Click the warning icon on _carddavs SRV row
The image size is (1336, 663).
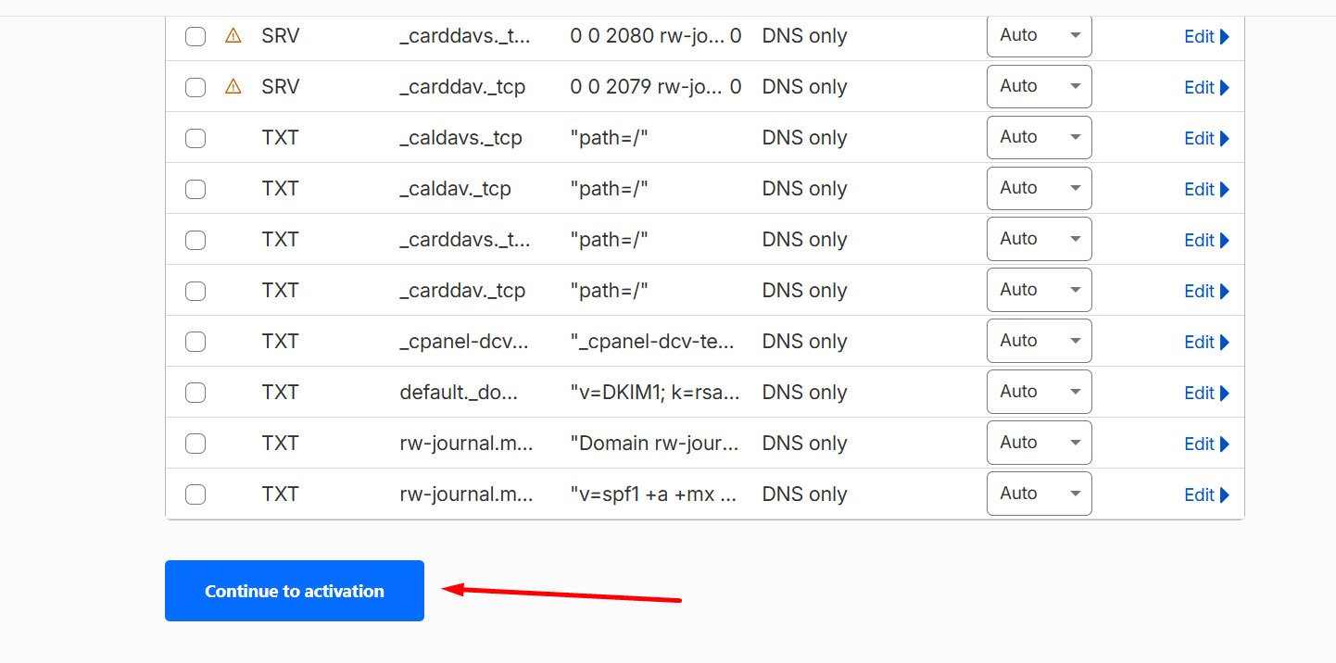[233, 36]
